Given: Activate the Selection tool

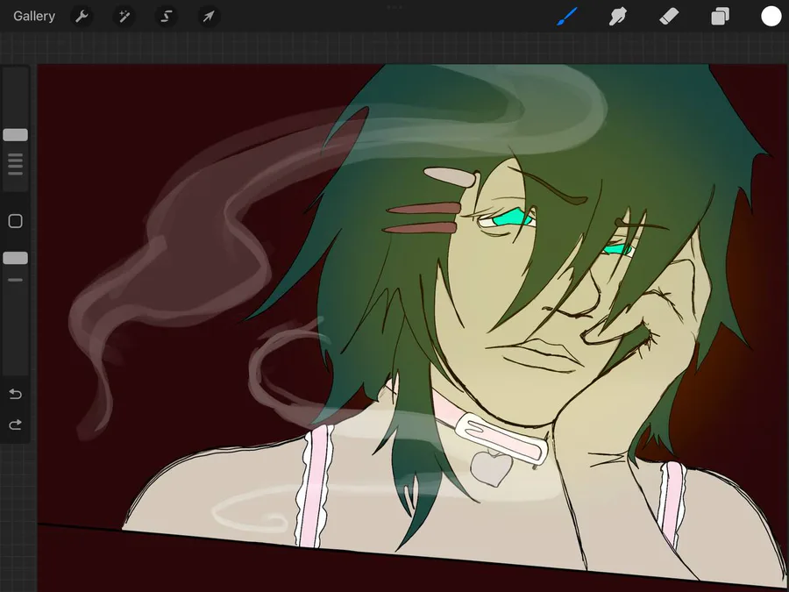Looking at the screenshot, I should [166, 17].
